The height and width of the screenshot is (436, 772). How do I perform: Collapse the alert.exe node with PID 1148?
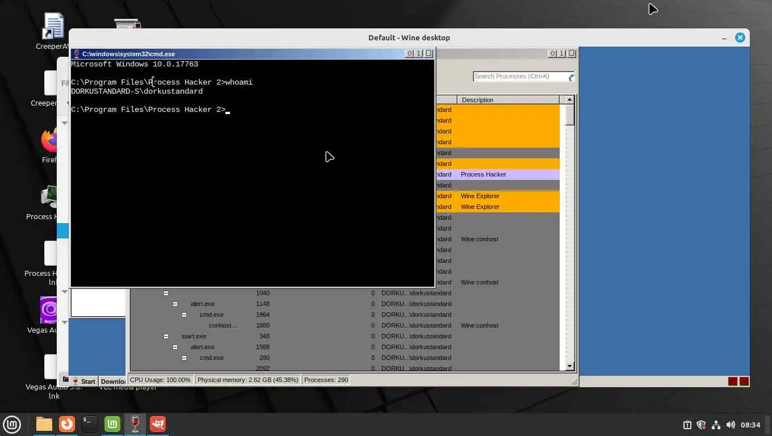coord(175,304)
